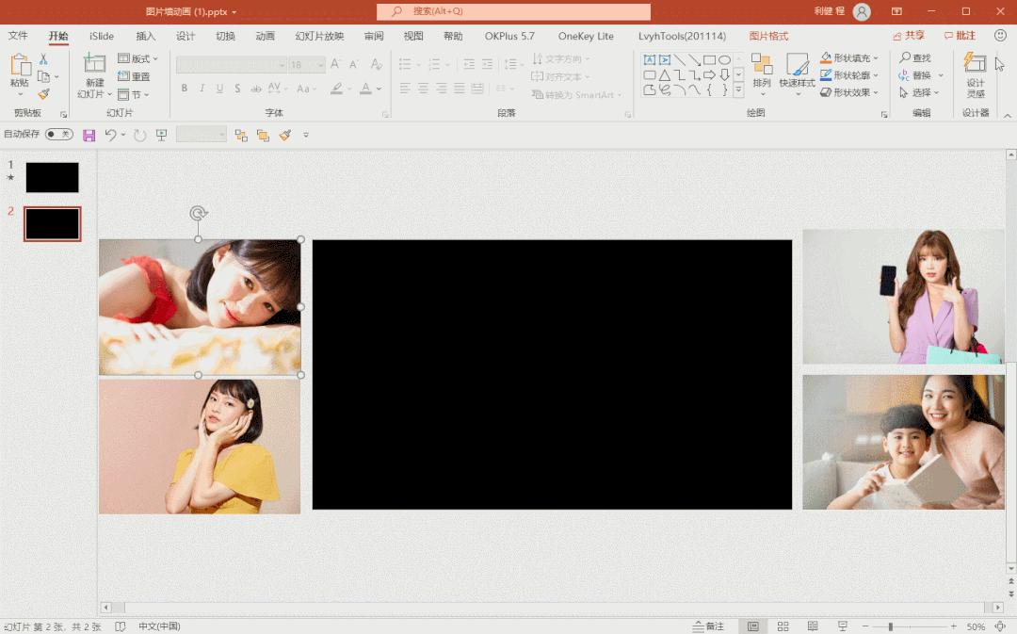
Task: Click the Undo arrow icon
Action: tap(110, 136)
